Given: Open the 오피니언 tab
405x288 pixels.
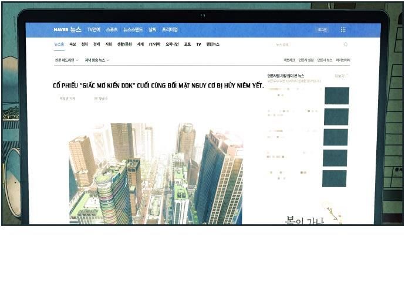Looking at the screenshot, I should pos(172,45).
